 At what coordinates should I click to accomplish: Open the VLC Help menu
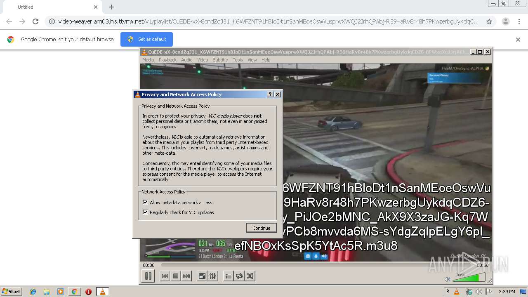[266, 60]
